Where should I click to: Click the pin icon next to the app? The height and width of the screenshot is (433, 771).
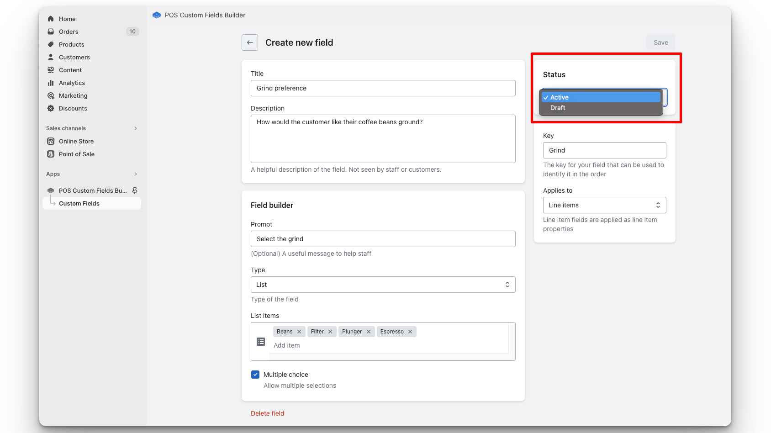135,190
